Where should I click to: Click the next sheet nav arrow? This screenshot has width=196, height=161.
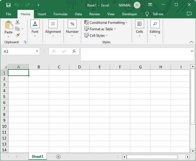pyautogui.click(x=17, y=156)
